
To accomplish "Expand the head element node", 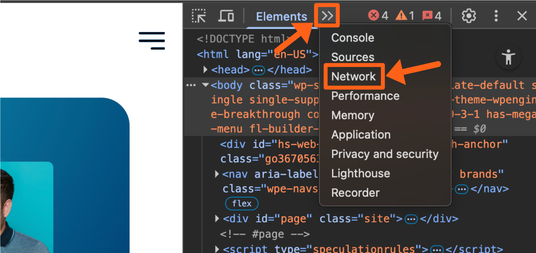I will tap(205, 69).
